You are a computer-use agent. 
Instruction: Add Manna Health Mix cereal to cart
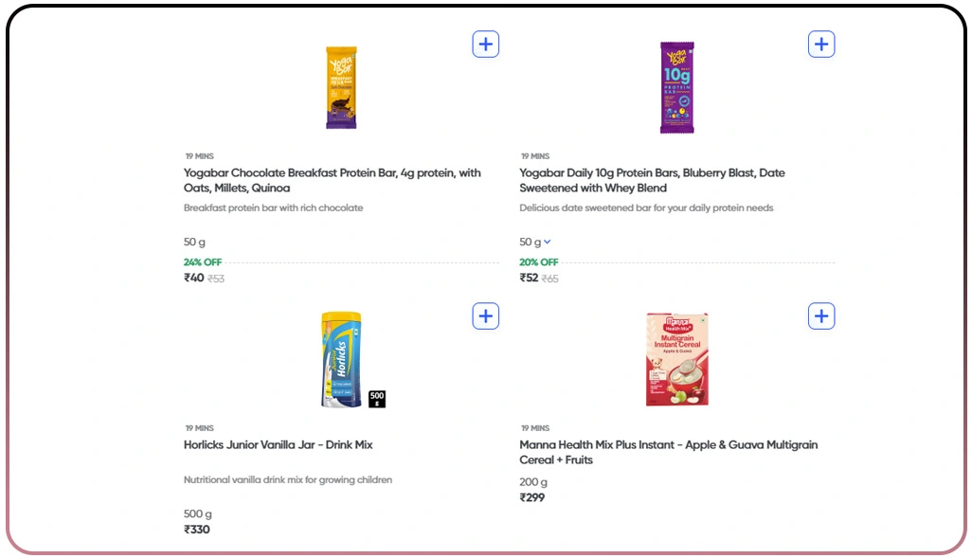pos(821,316)
